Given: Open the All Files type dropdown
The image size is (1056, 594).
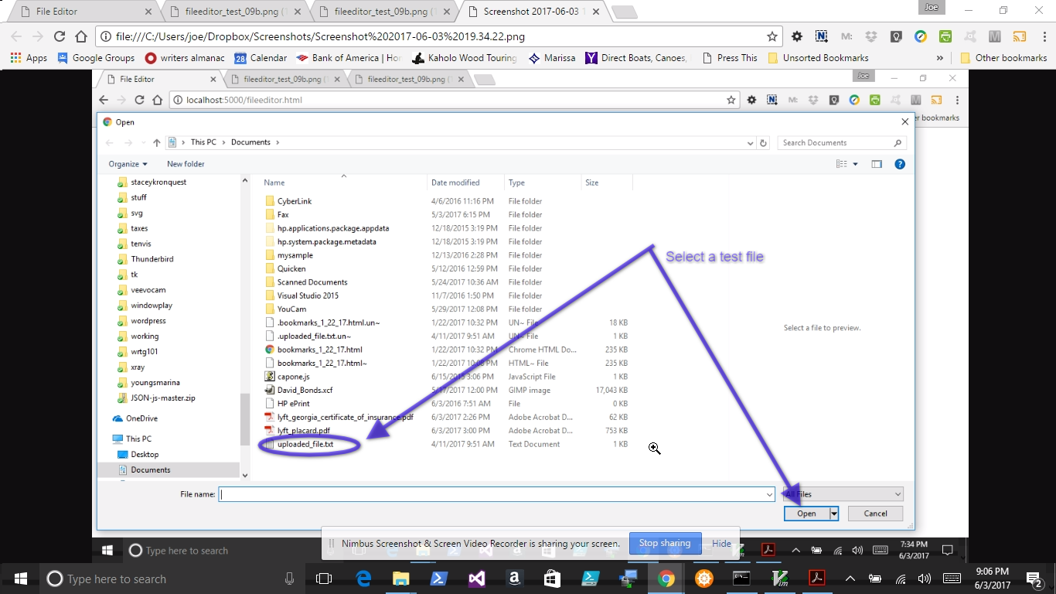Looking at the screenshot, I should 842,494.
